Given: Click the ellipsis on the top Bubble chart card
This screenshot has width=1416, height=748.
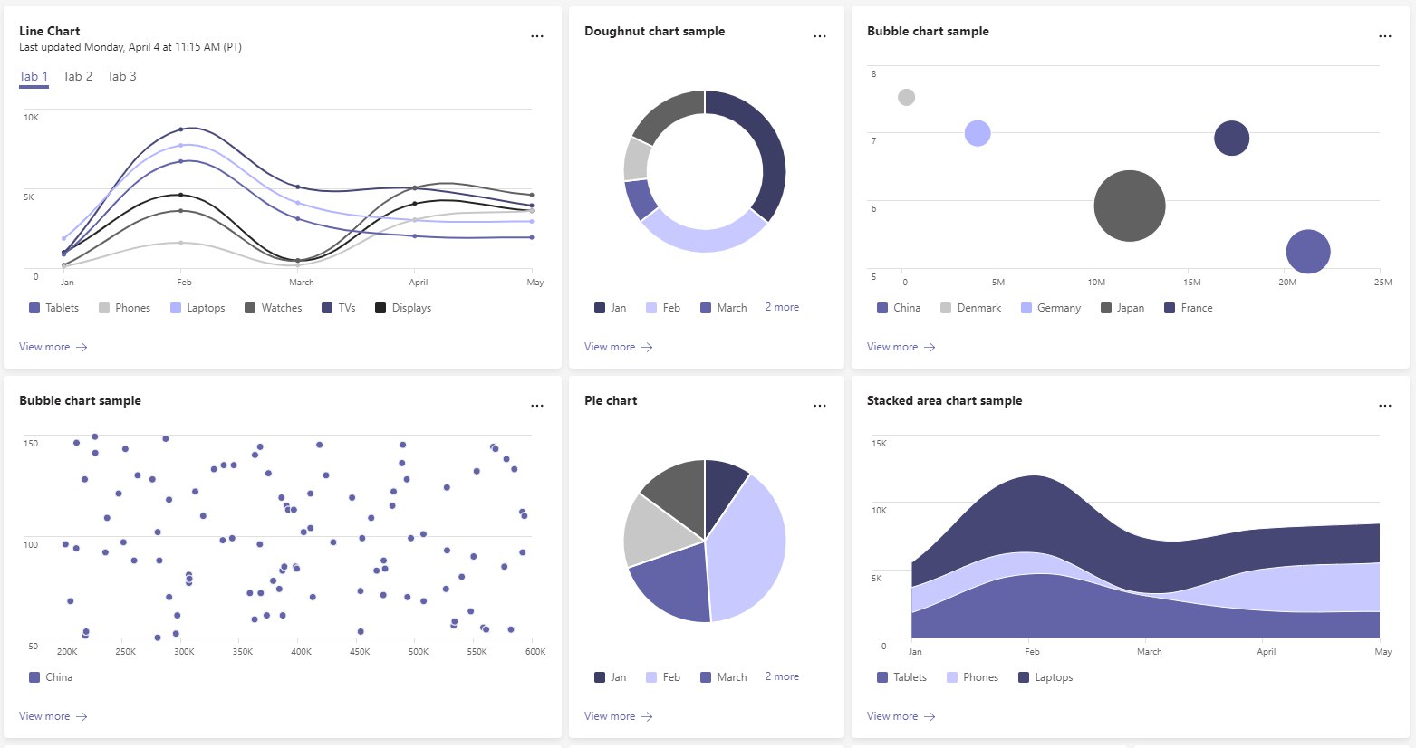Looking at the screenshot, I should point(1385,36).
